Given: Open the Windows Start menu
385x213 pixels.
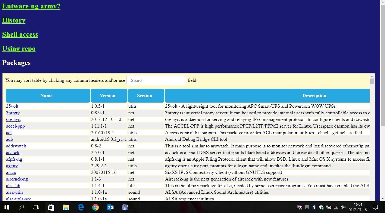Looking at the screenshot, I should [7, 207].
